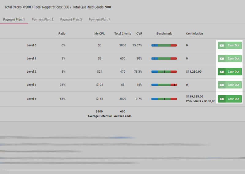This screenshot has height=174, width=245.
Task: Go to Payment Plan: 4 tab
Action: (x=100, y=20)
